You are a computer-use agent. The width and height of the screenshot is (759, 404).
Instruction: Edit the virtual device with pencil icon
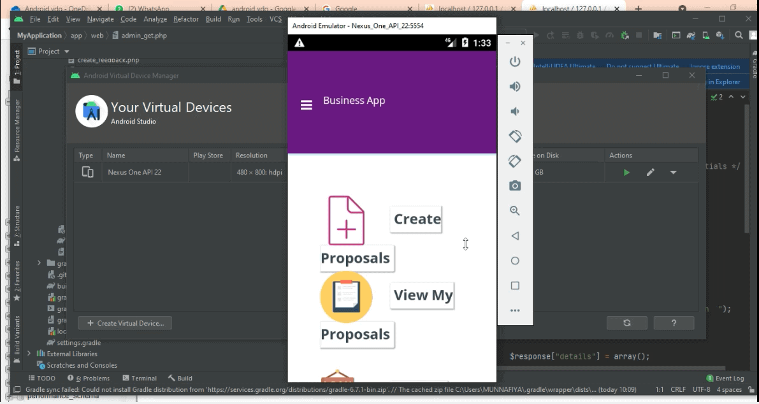[x=650, y=173]
